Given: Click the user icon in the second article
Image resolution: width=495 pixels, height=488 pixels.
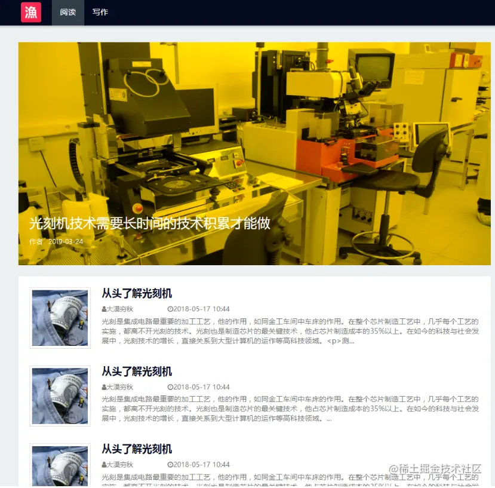Looking at the screenshot, I should tap(104, 387).
